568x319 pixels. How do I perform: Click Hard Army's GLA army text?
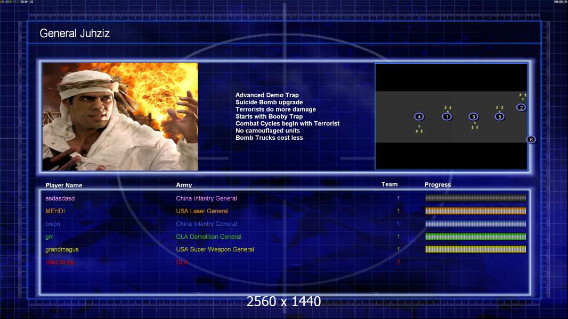(182, 262)
